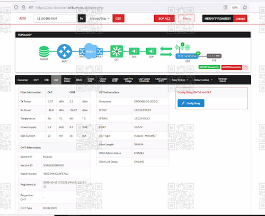Open the Last Usage Minitools tab
This screenshot has height=216, width=265.
pyautogui.click(x=144, y=80)
